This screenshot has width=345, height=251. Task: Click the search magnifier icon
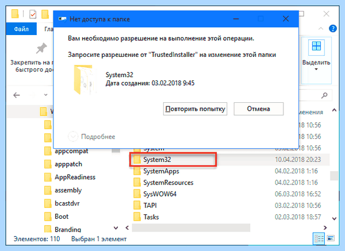(x=324, y=95)
